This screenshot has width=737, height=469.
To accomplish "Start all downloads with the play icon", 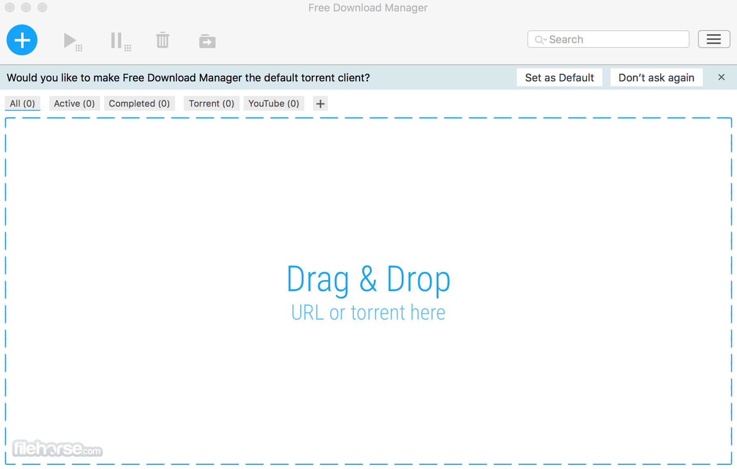I will [73, 42].
